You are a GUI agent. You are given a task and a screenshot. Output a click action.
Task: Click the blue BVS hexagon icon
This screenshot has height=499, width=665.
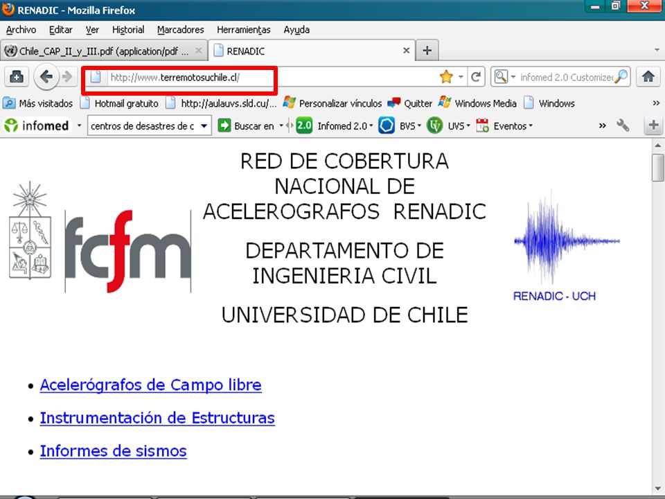coord(387,125)
